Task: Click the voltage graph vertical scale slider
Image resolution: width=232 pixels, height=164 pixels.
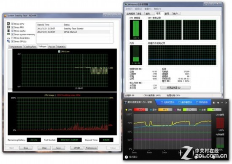Action: (10, 69)
